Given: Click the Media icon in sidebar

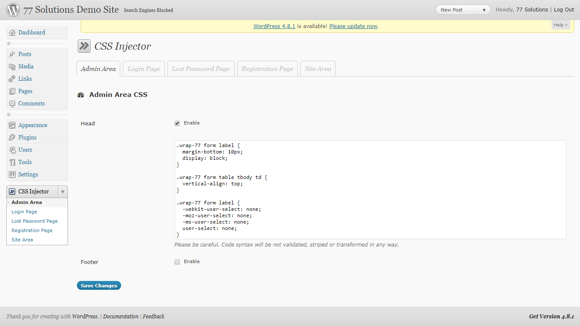Looking at the screenshot, I should 12,67.
